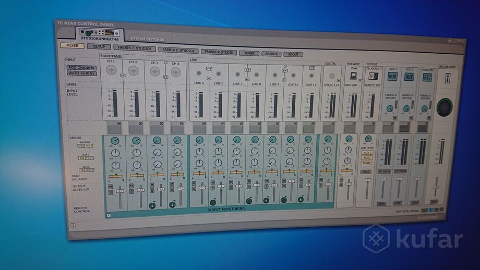Select remote control badge 1 on CH 3
The image size is (480, 270).
pos(152,206)
